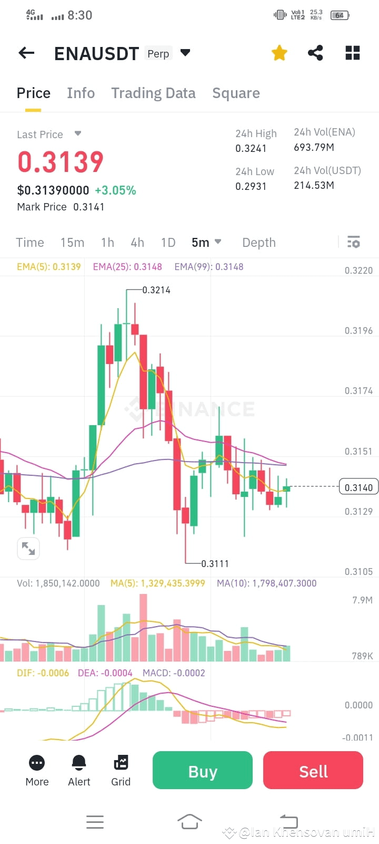Open chart indicator settings icon
Viewport: 379px width, 844px height.
(354, 242)
